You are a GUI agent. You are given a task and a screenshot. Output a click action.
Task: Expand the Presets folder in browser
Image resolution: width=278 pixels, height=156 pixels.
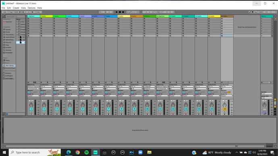pyautogui.click(x=17, y=29)
